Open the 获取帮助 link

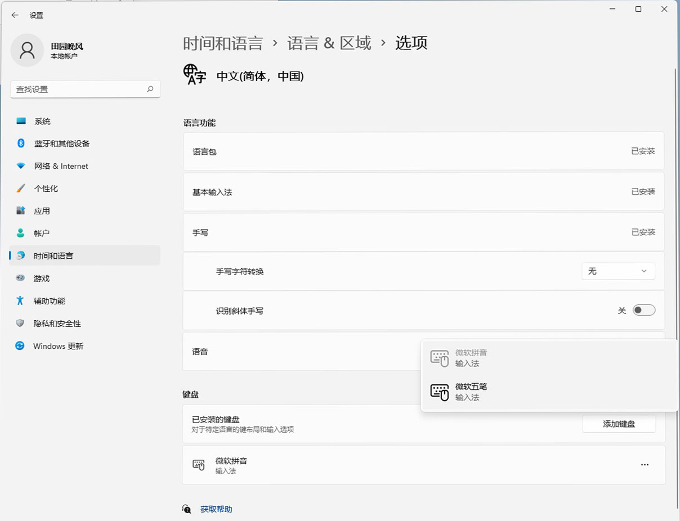pyautogui.click(x=215, y=508)
